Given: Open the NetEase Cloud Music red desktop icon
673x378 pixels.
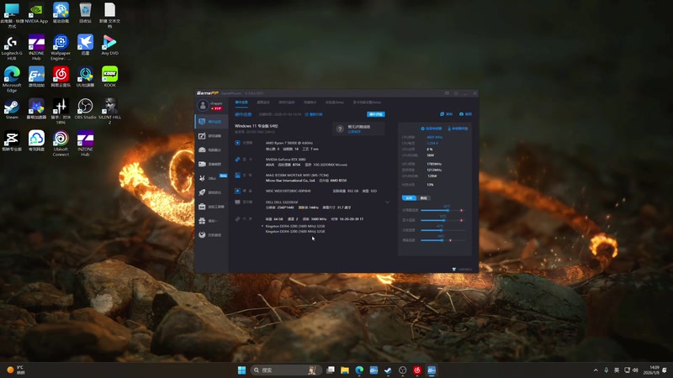Looking at the screenshot, I should point(61,77).
